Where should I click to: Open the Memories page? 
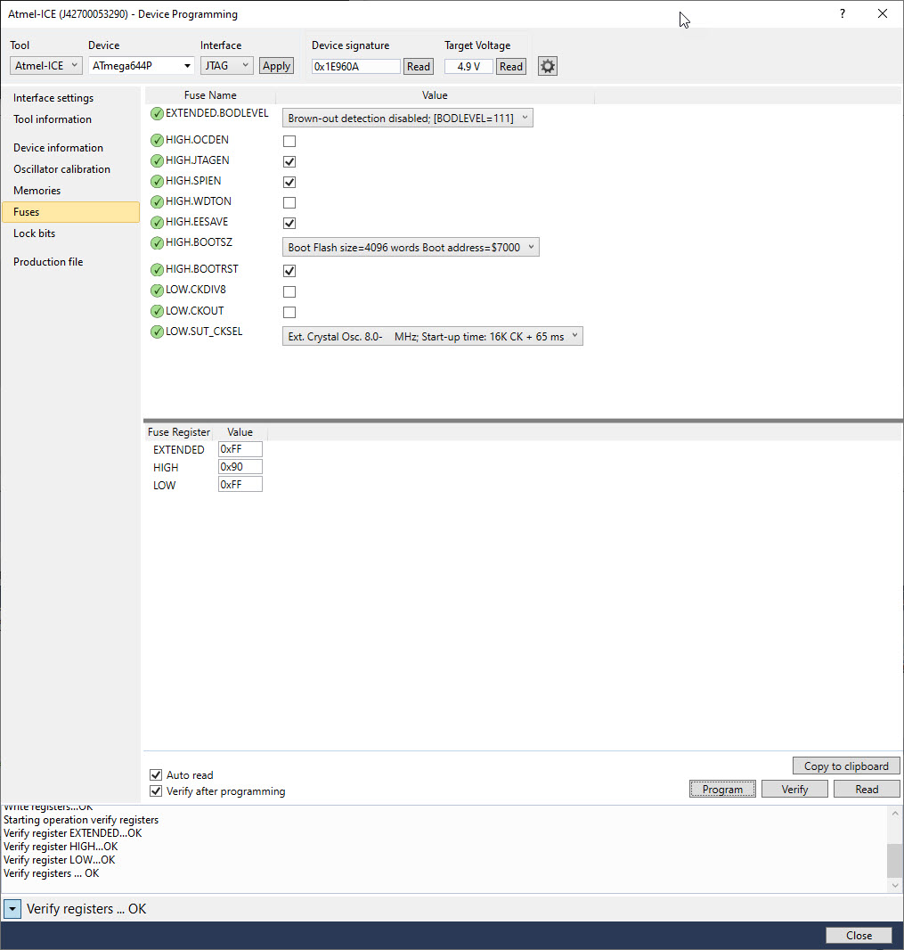tap(37, 191)
